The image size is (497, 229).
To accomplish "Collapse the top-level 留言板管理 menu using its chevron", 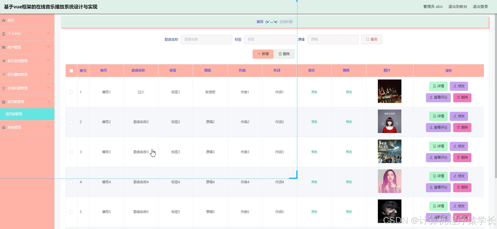I will click(x=48, y=101).
